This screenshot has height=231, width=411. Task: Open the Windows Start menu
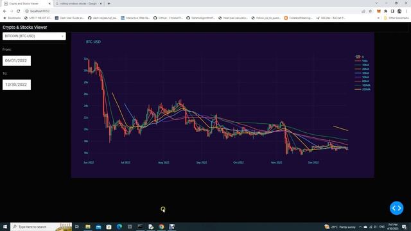pyautogui.click(x=5, y=227)
